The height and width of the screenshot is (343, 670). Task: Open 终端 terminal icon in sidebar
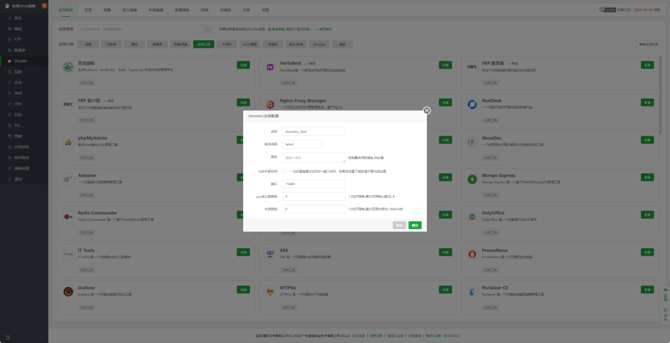(10, 136)
